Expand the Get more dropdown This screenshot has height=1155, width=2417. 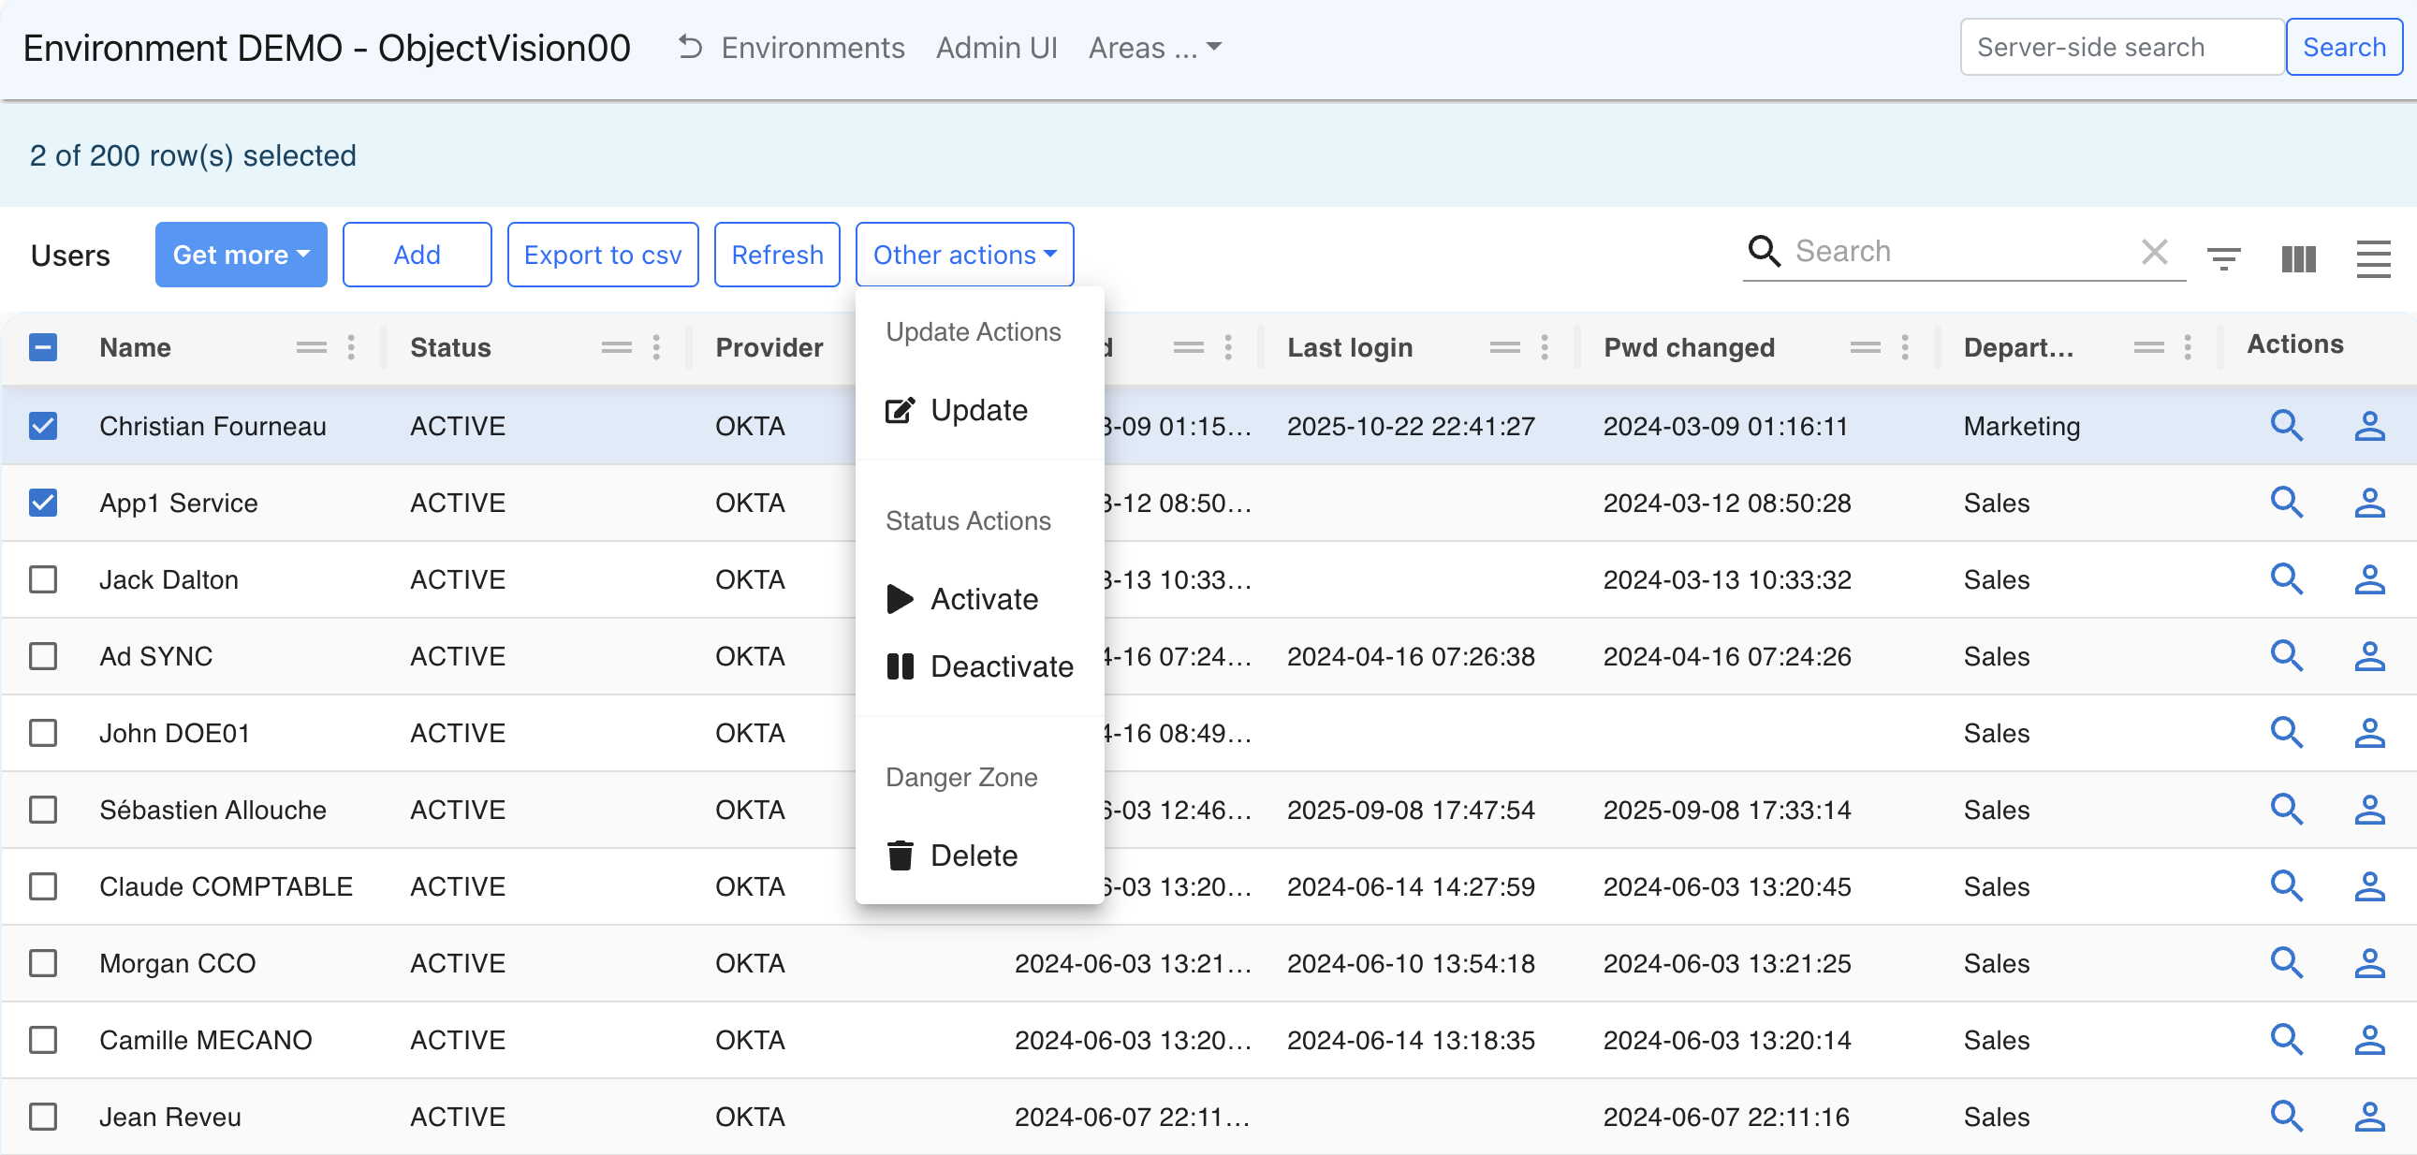pos(242,255)
